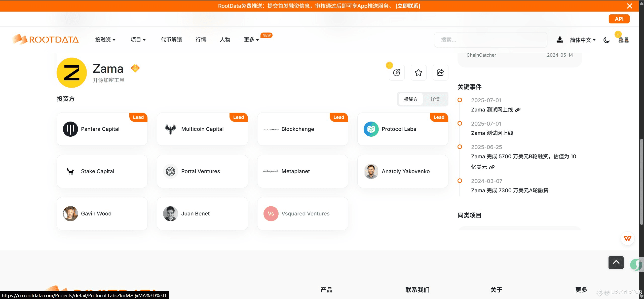Click the back-to-top arrow button
The width and height of the screenshot is (644, 299).
[x=616, y=263]
